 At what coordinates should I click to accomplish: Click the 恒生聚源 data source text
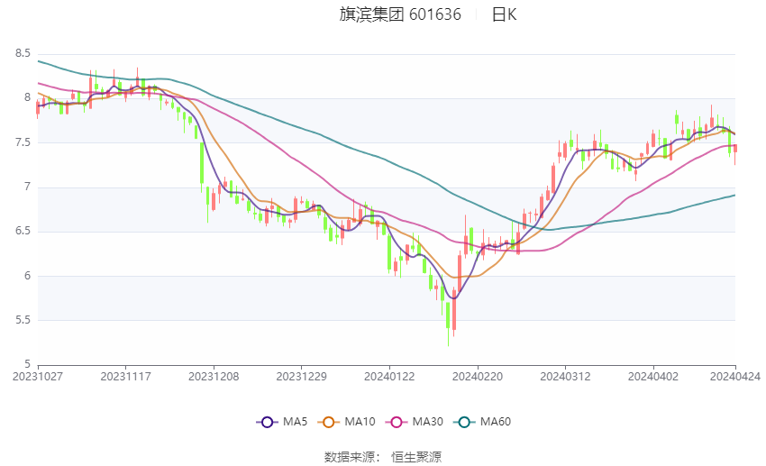(x=416, y=457)
